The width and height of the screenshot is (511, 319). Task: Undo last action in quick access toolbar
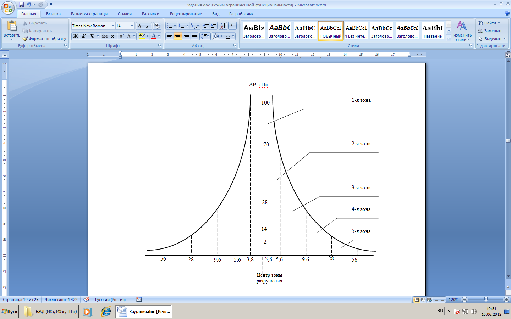[29, 5]
